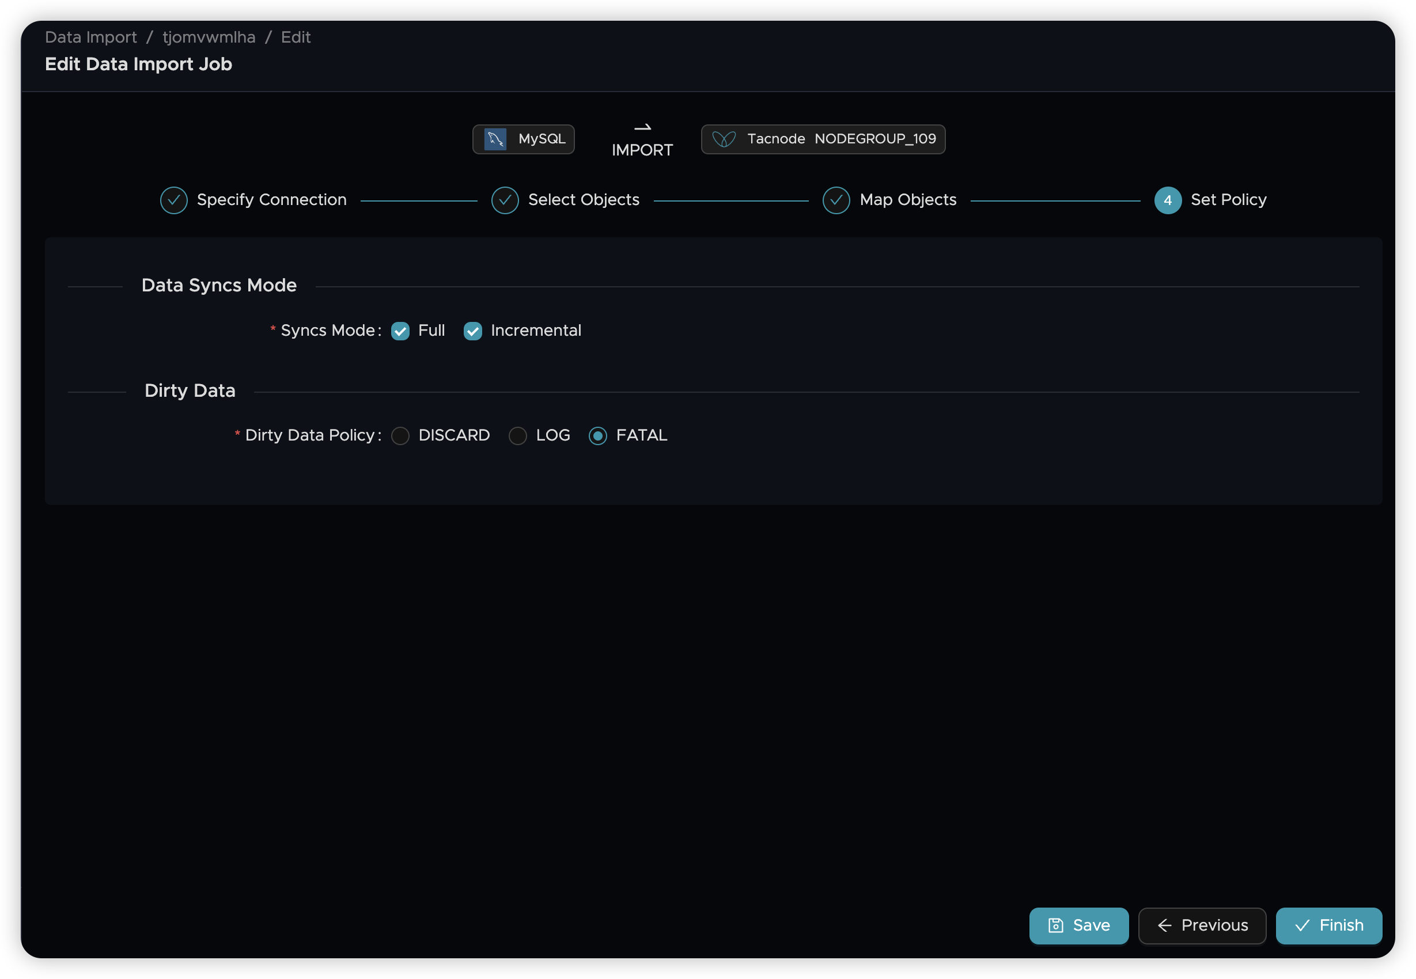The image size is (1416, 979).
Task: Select the LOG dirty data policy
Action: pyautogui.click(x=518, y=435)
